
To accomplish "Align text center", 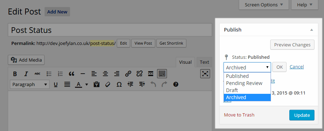I will coord(106,74).
